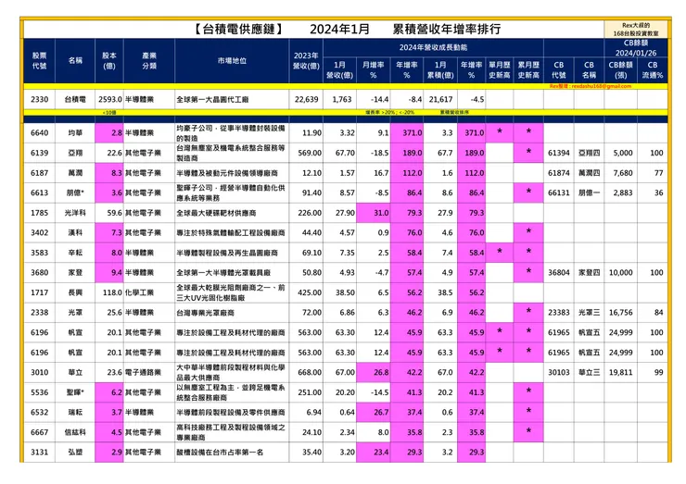Select the 光罩三 CB name cell

(589, 312)
